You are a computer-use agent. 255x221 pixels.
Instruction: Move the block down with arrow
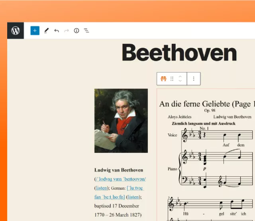pyautogui.click(x=180, y=81)
